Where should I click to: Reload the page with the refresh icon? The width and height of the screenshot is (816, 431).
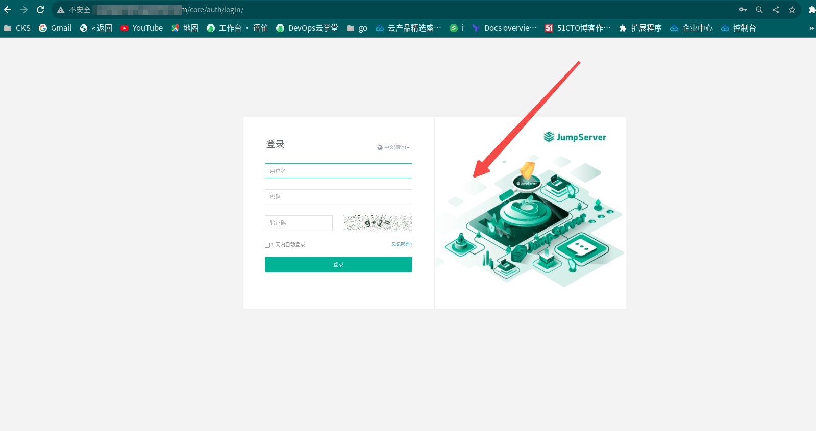(40, 10)
